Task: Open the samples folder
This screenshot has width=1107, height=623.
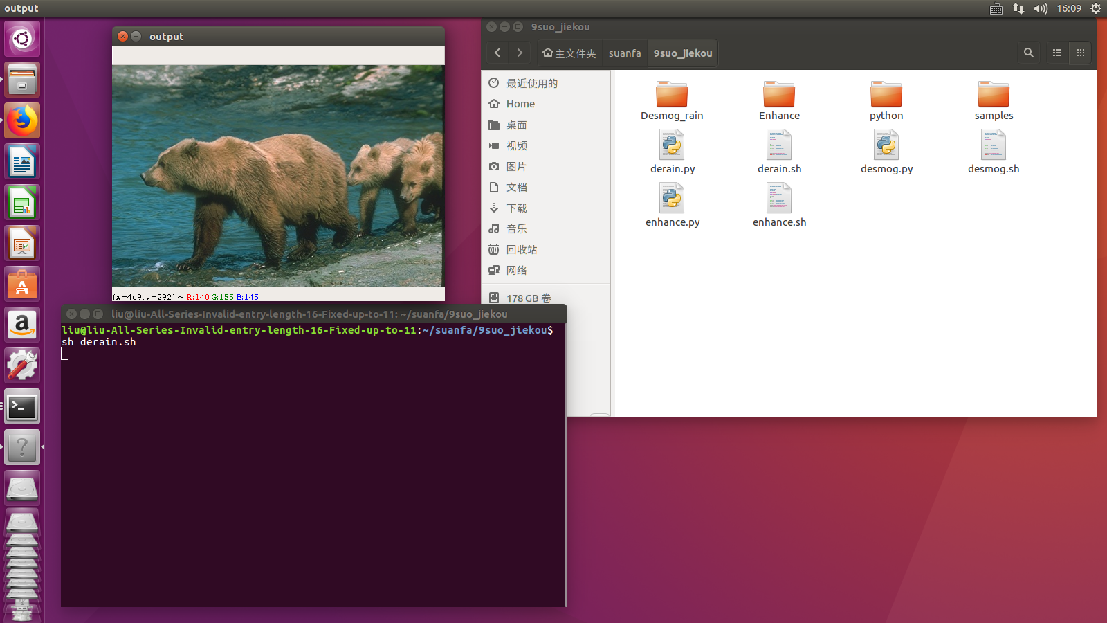Action: [x=994, y=100]
